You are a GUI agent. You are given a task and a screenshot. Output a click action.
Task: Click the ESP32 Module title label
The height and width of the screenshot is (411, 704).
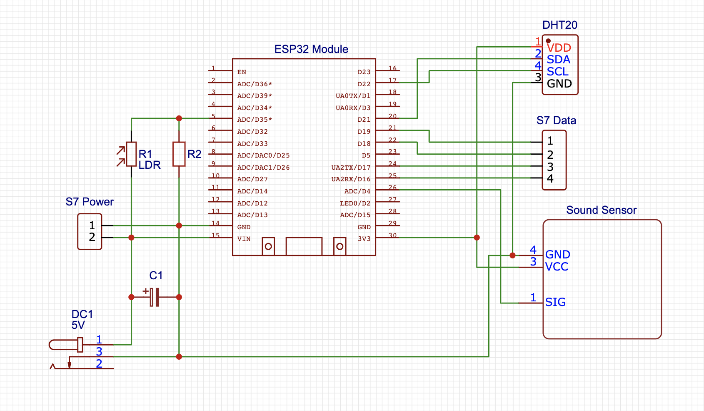coord(311,49)
